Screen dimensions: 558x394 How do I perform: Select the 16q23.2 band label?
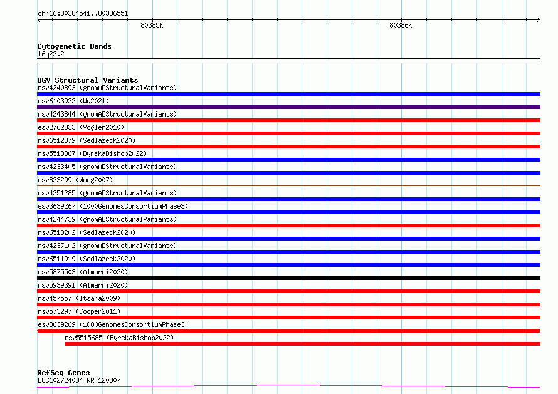pyautogui.click(x=51, y=54)
